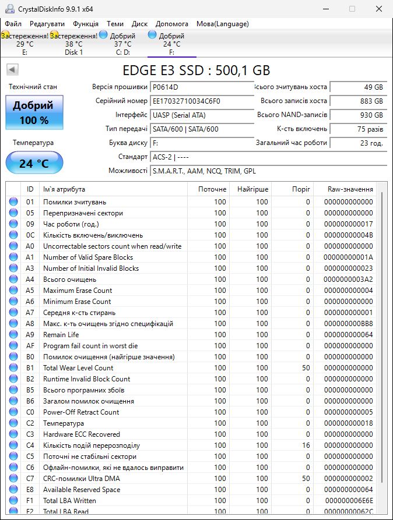Click the CrystalDiskInfo title bar app icon
Image resolution: width=393 pixels, height=520 pixels.
(10, 9)
